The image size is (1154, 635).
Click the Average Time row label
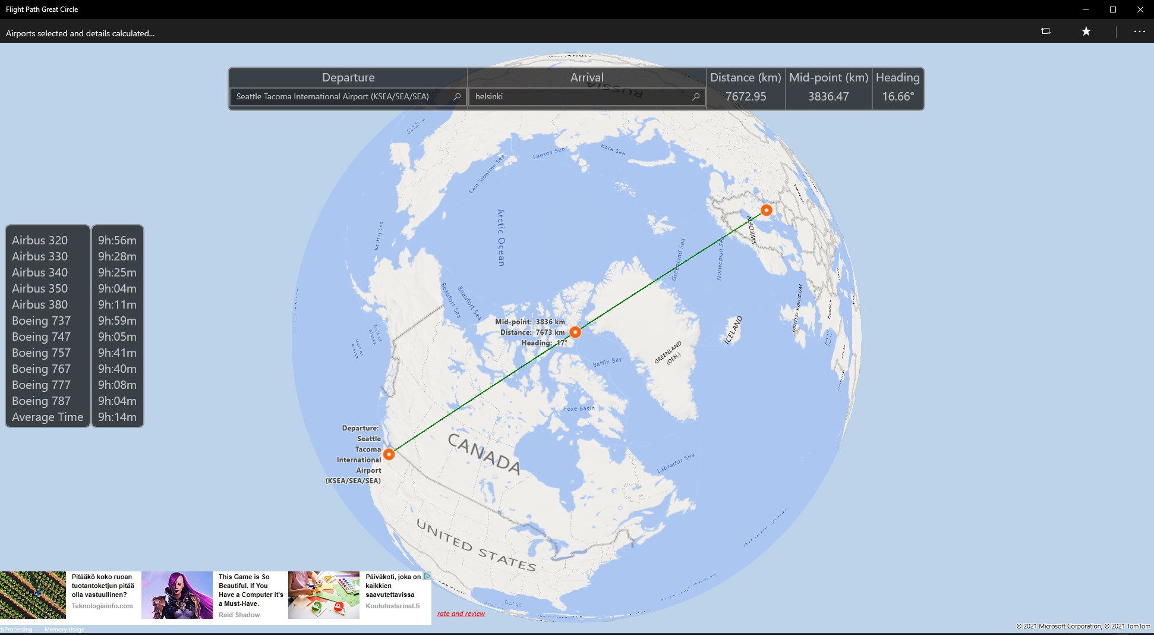(48, 417)
